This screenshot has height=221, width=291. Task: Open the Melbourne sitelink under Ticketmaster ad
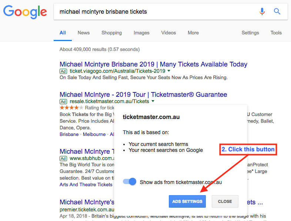94,134
